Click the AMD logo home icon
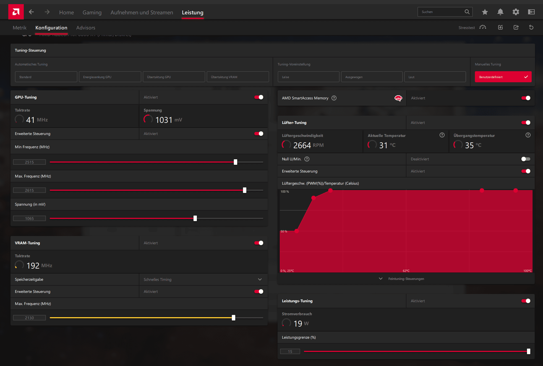Screen dimensions: 543x366 coord(16,12)
